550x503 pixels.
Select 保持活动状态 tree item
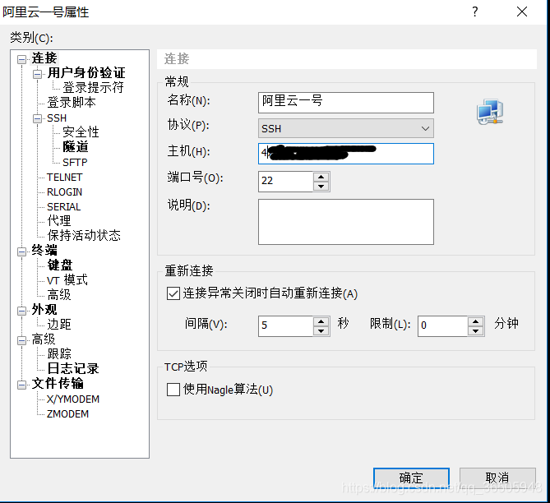pos(84,235)
